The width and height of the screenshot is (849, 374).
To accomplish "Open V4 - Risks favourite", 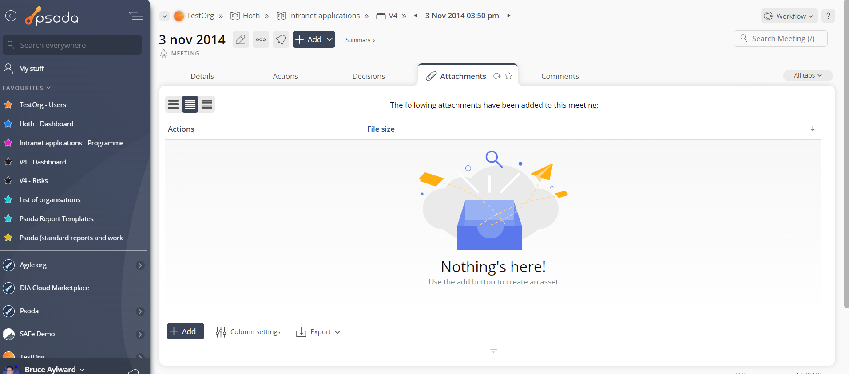I will click(33, 180).
